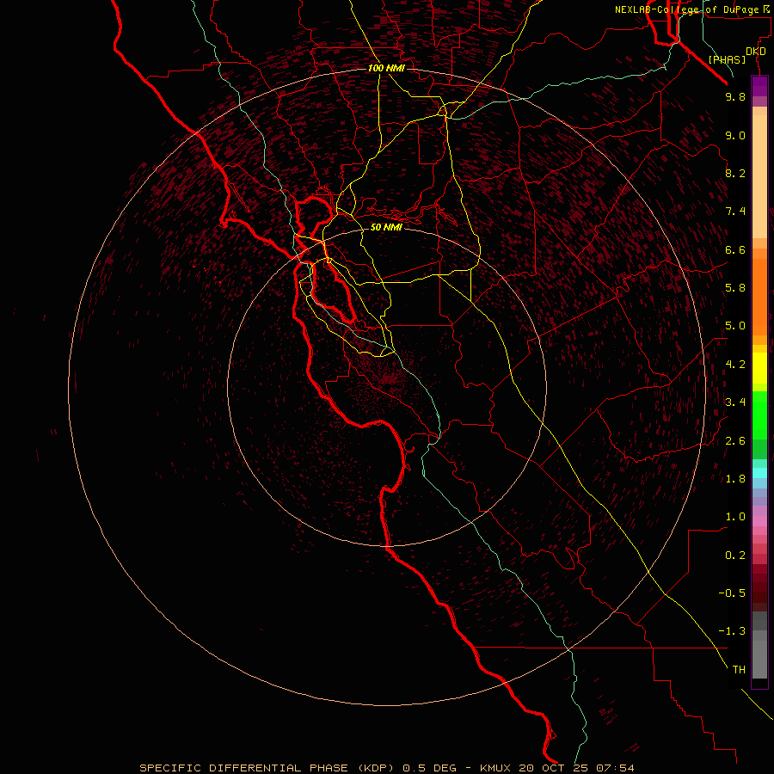
Task: Click the DKD product code label
Action: coord(756,52)
